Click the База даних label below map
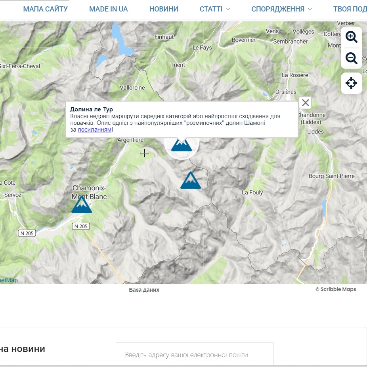Viewport: 367px width, 367px height. (x=144, y=290)
